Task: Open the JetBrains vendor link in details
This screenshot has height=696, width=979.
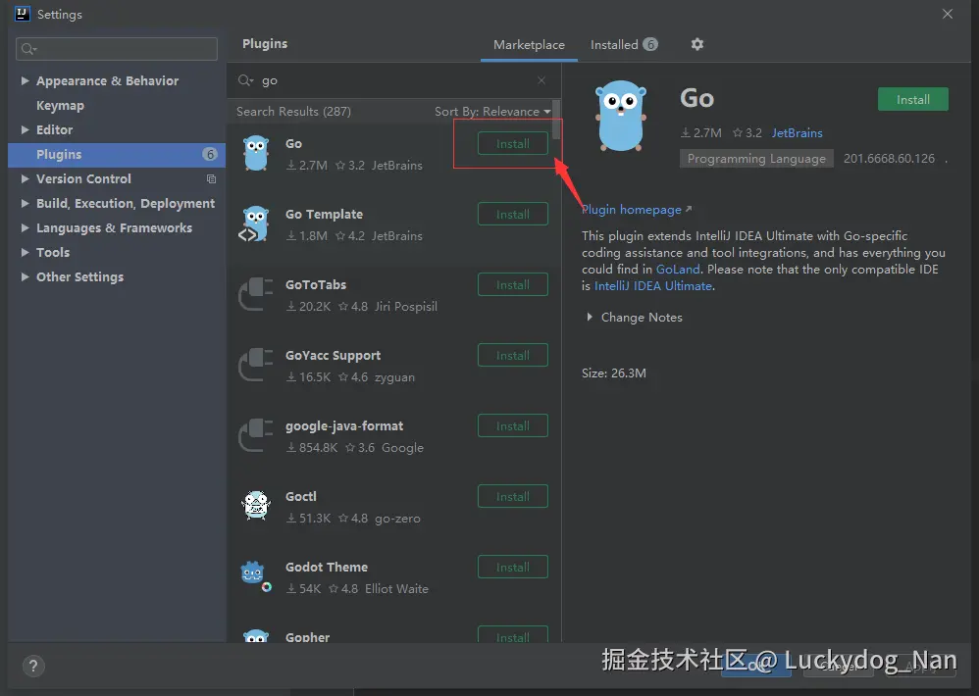Action: [x=797, y=133]
